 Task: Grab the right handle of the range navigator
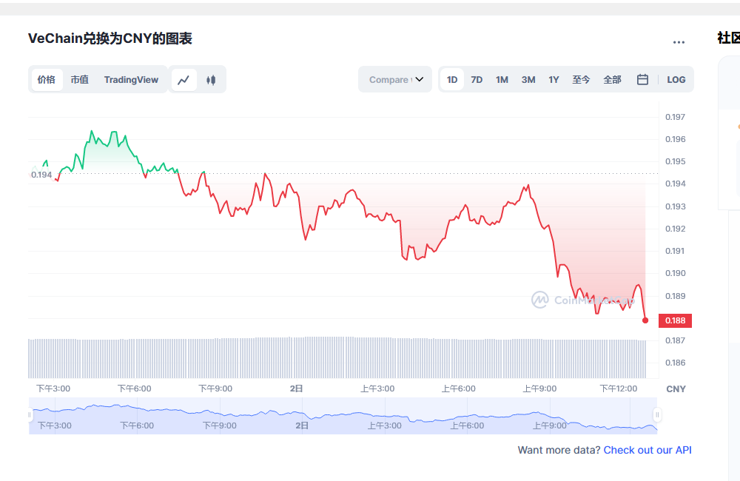[x=657, y=415]
